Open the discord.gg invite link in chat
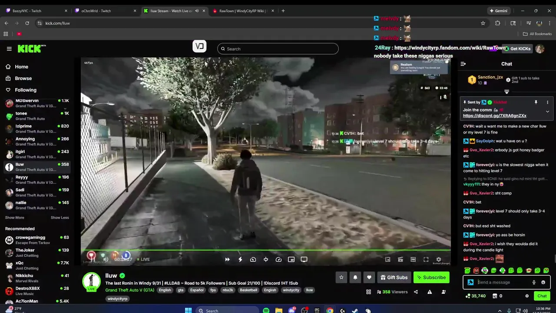This screenshot has height=313, width=556. pos(494,116)
